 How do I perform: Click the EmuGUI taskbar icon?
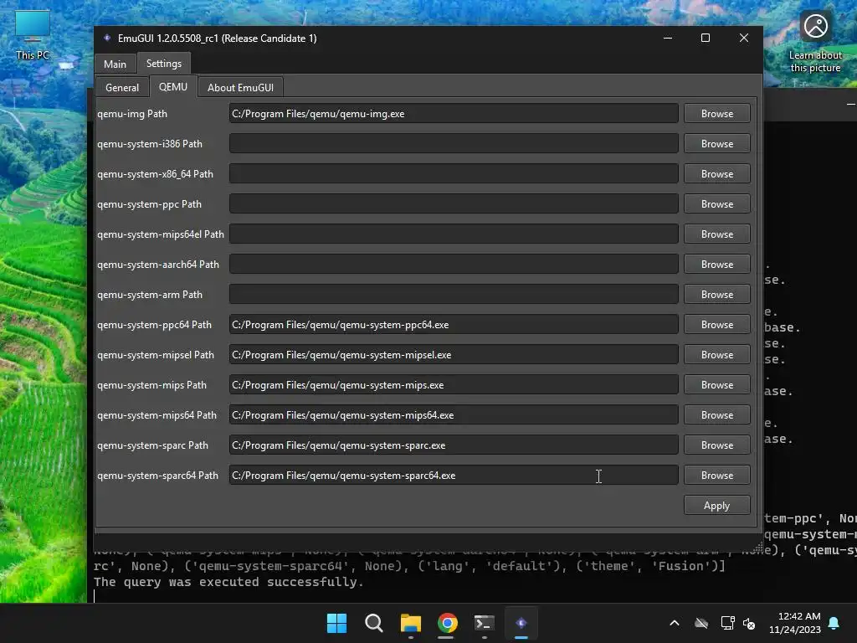[521, 623]
